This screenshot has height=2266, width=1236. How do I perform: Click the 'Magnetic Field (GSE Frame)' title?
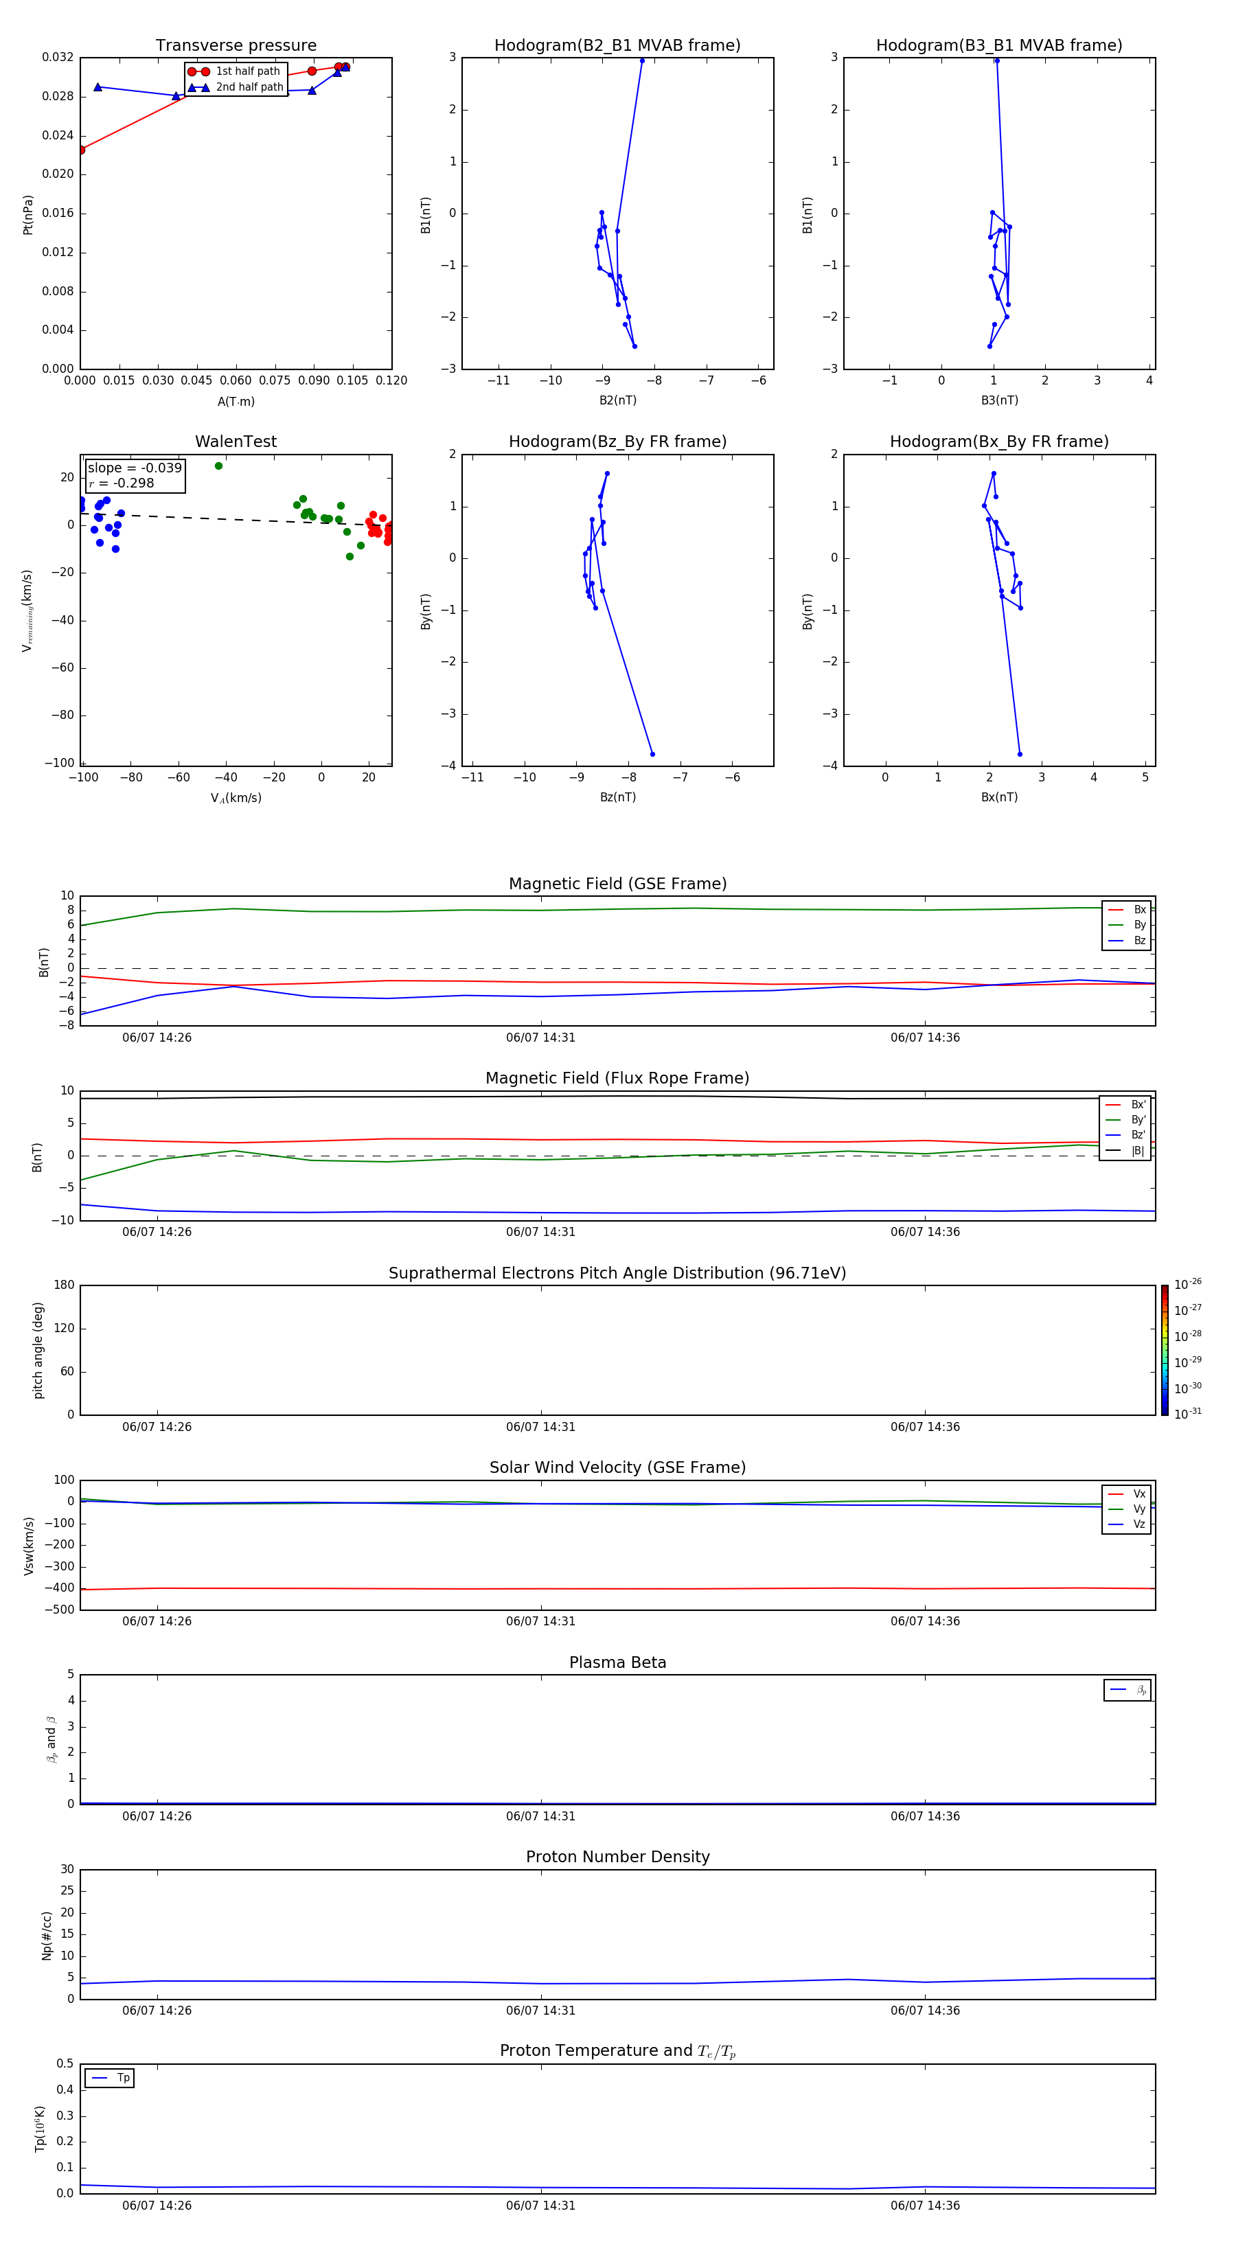617,884
